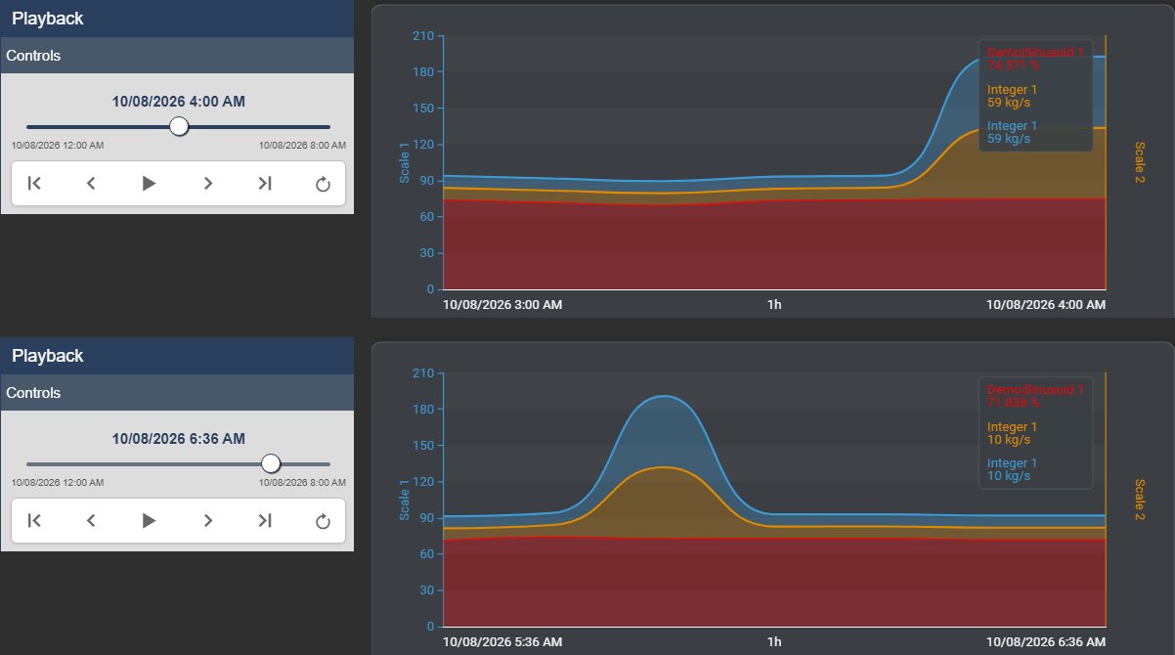Click bottom chart end time 10/08/2026 6:36 AM
1175x655 pixels.
tap(1046, 642)
